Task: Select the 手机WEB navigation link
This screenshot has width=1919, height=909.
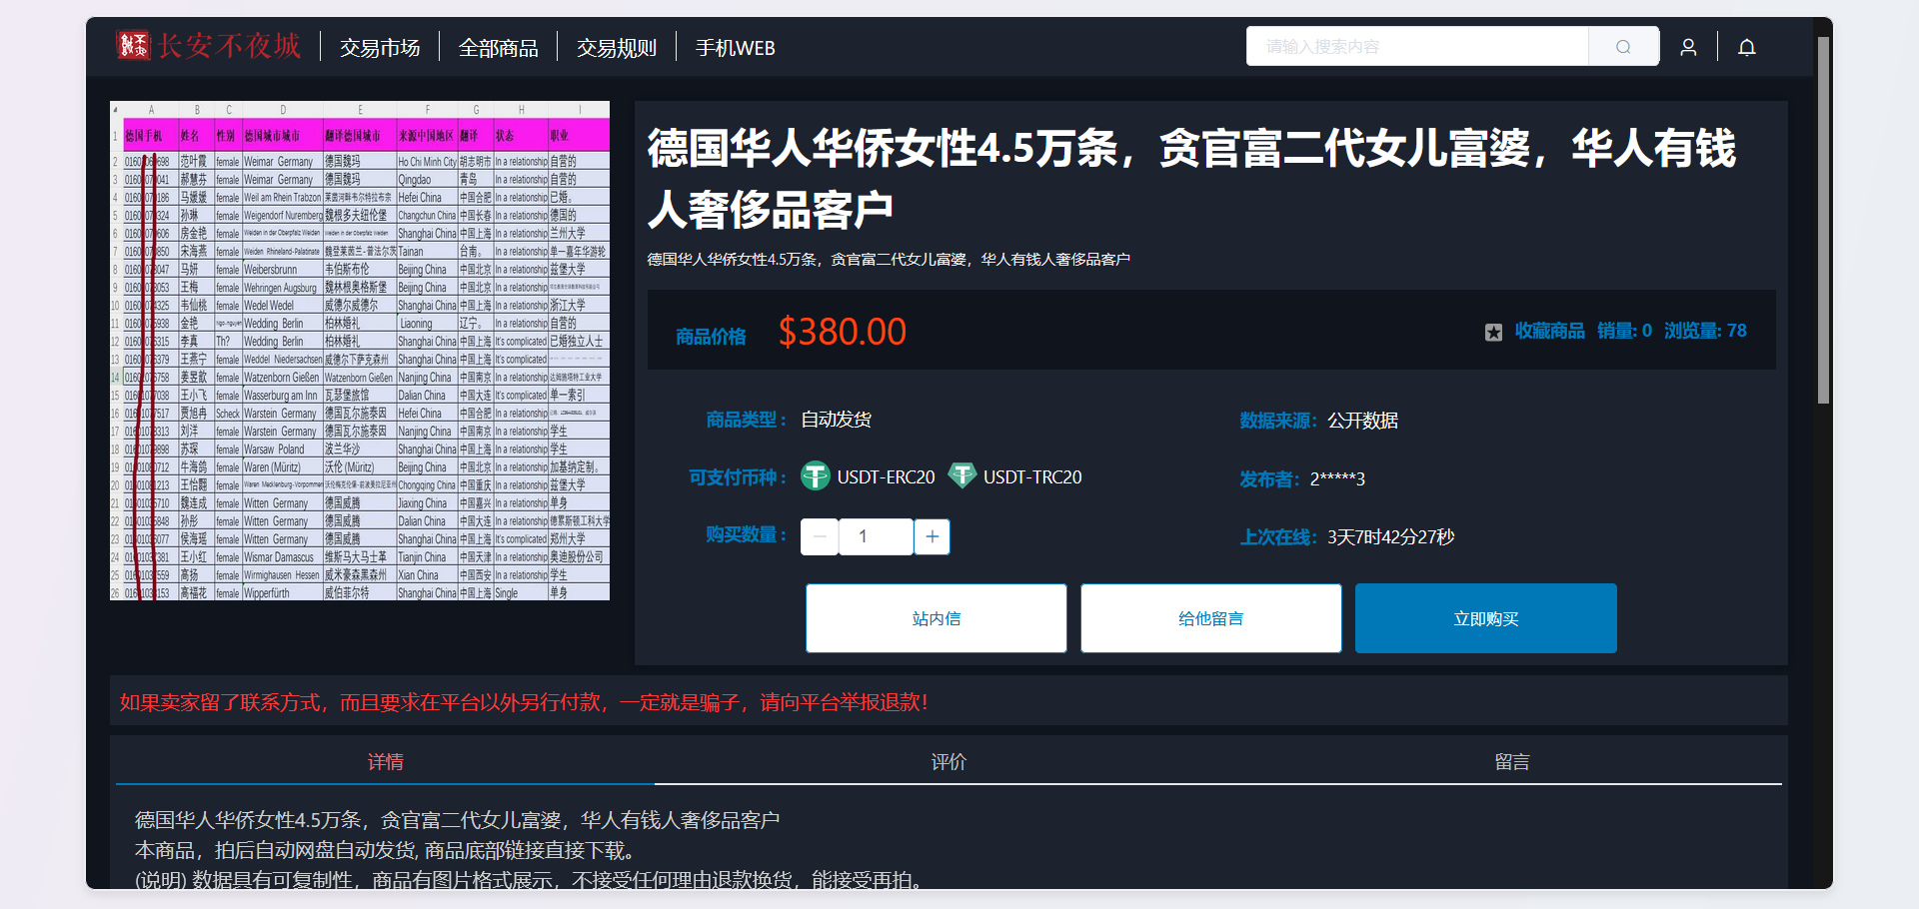Action: (735, 48)
